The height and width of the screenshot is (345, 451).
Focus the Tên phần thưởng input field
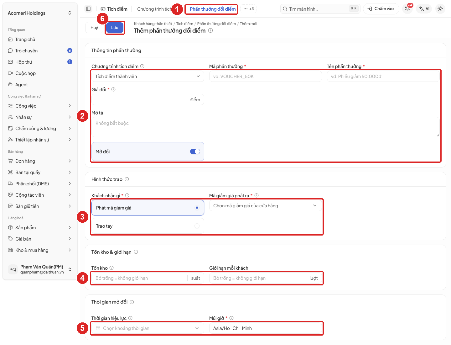(383, 76)
